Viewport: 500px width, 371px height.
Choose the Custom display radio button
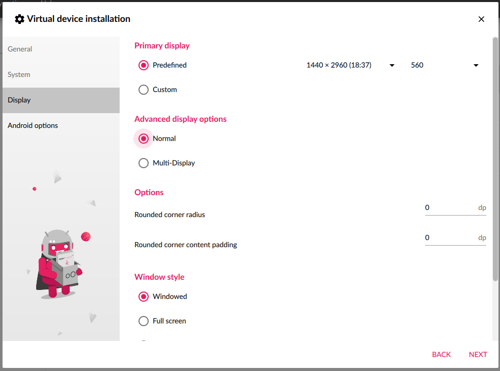pos(144,90)
